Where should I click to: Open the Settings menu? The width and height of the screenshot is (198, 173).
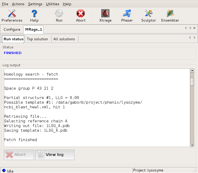coord(35,4)
